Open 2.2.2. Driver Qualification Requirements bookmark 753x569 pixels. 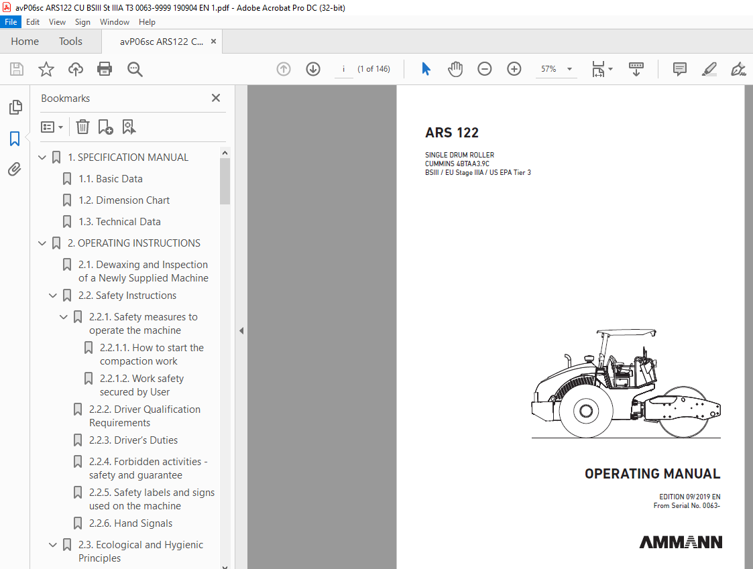145,416
